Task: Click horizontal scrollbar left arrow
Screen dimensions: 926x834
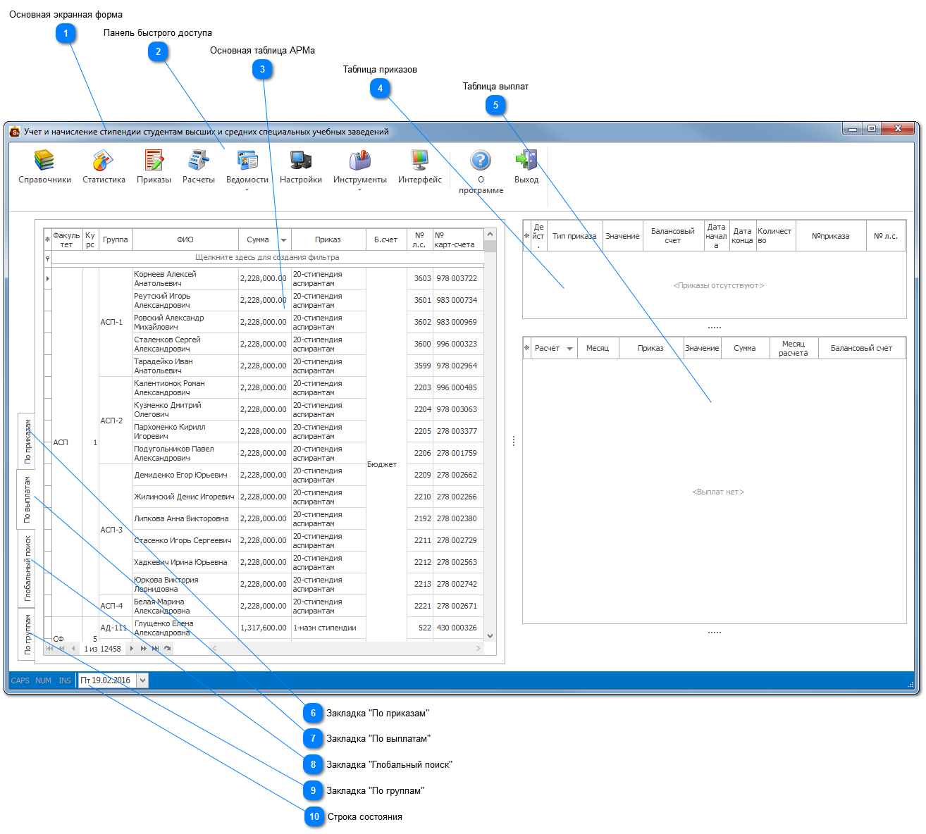Action: pyautogui.click(x=214, y=649)
